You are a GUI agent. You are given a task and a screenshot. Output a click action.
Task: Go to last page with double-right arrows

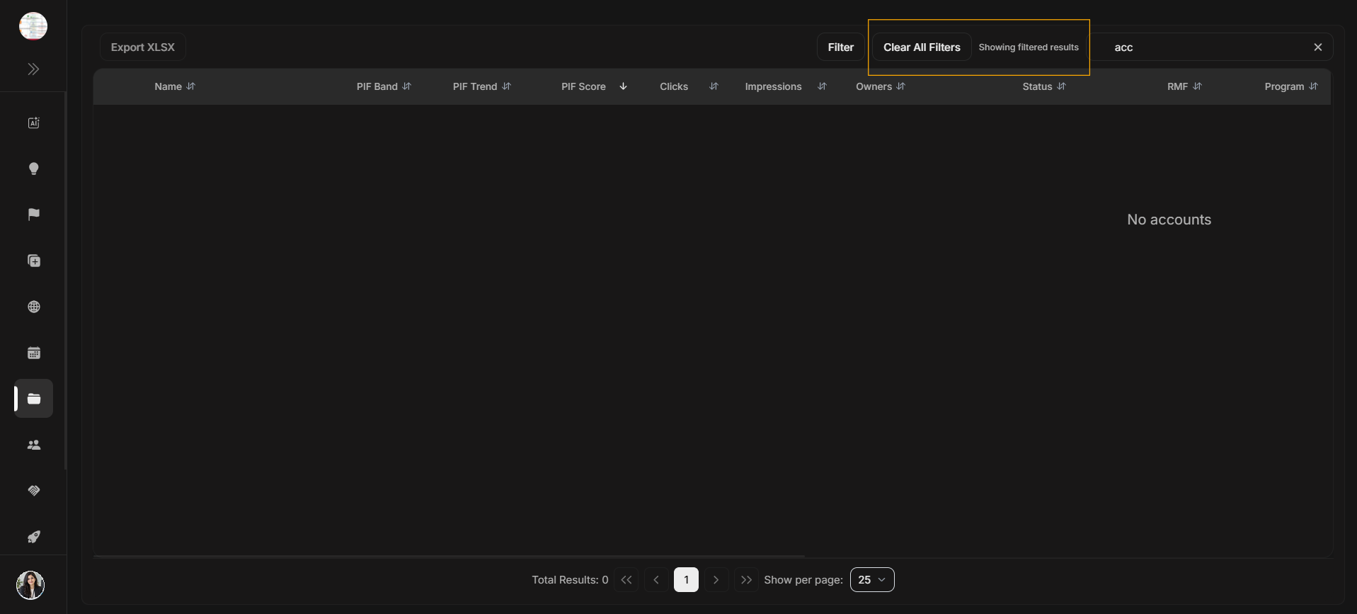(x=746, y=580)
